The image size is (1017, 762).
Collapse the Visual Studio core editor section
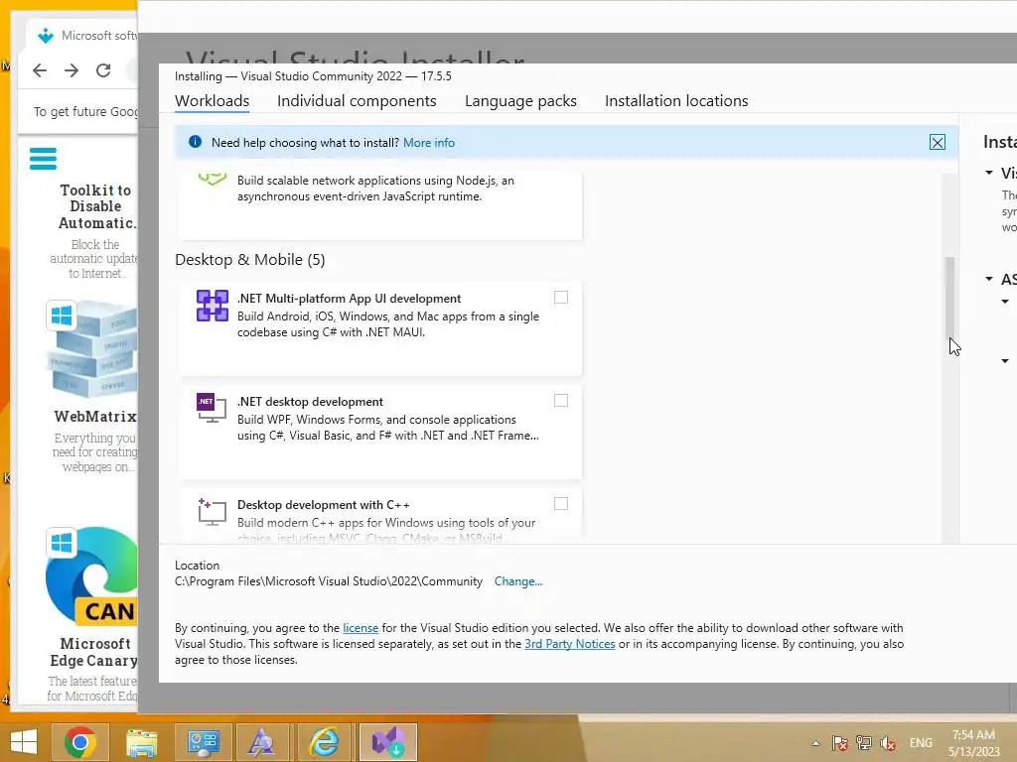pos(989,173)
